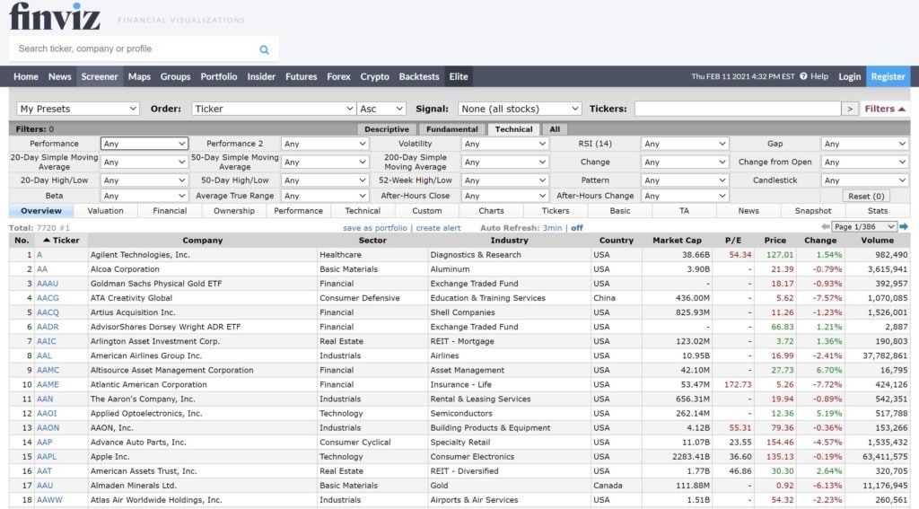
Task: Click Apple Inc. company cell
Action: 109,456
